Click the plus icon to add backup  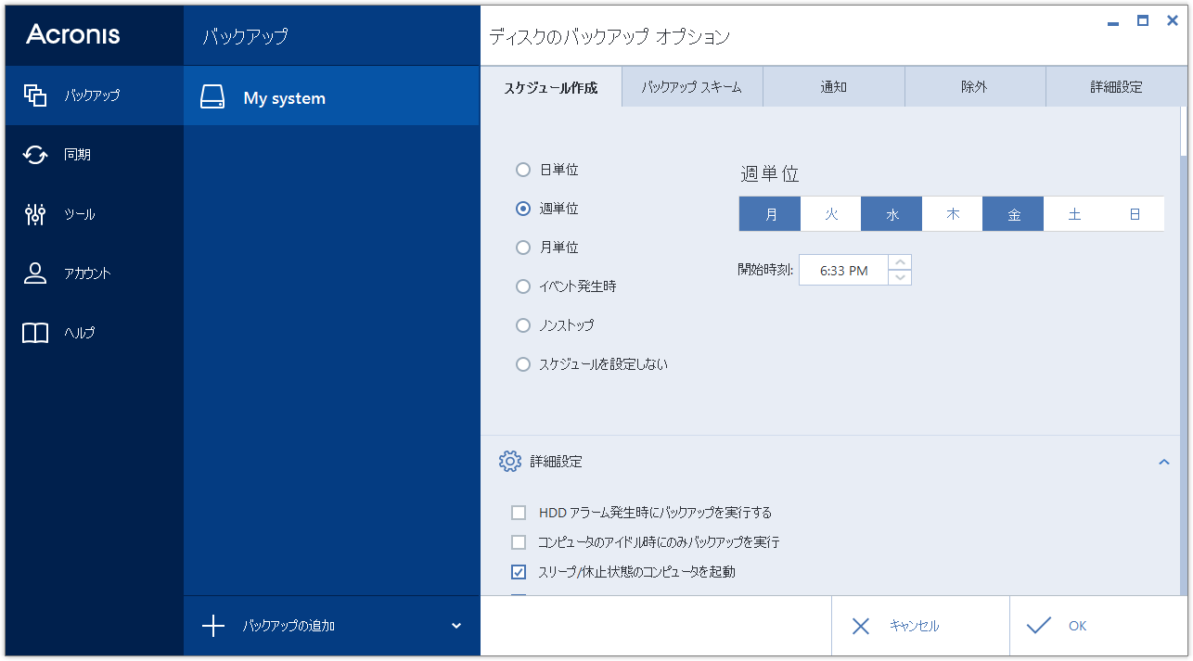point(213,626)
